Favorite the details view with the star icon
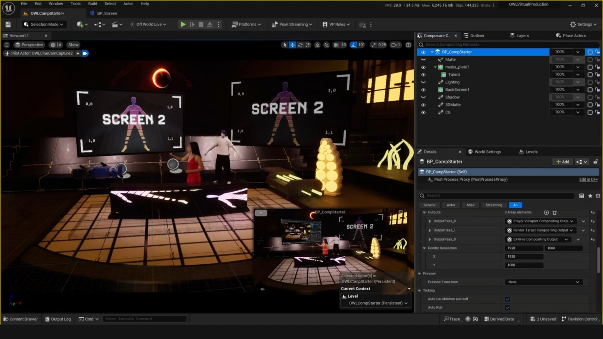Screen dimensions: 603x339 point(590,196)
